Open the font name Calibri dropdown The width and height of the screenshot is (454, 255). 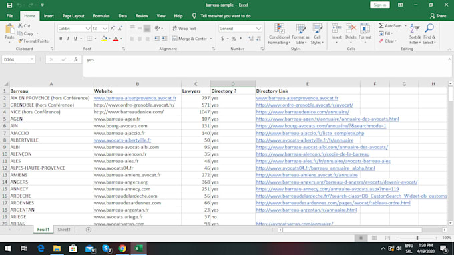(88, 28)
